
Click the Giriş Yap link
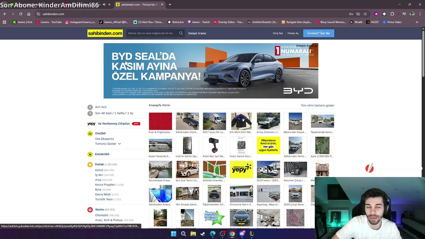click(x=278, y=33)
